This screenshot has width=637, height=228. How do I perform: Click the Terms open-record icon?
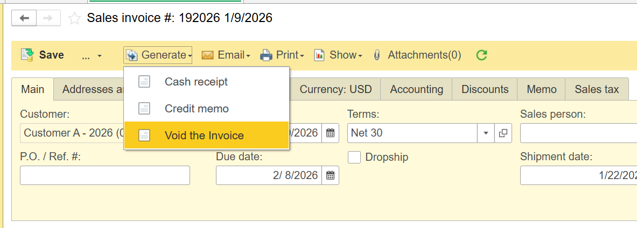coord(503,133)
